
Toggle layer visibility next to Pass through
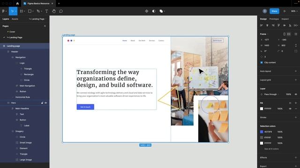(x=296, y=94)
